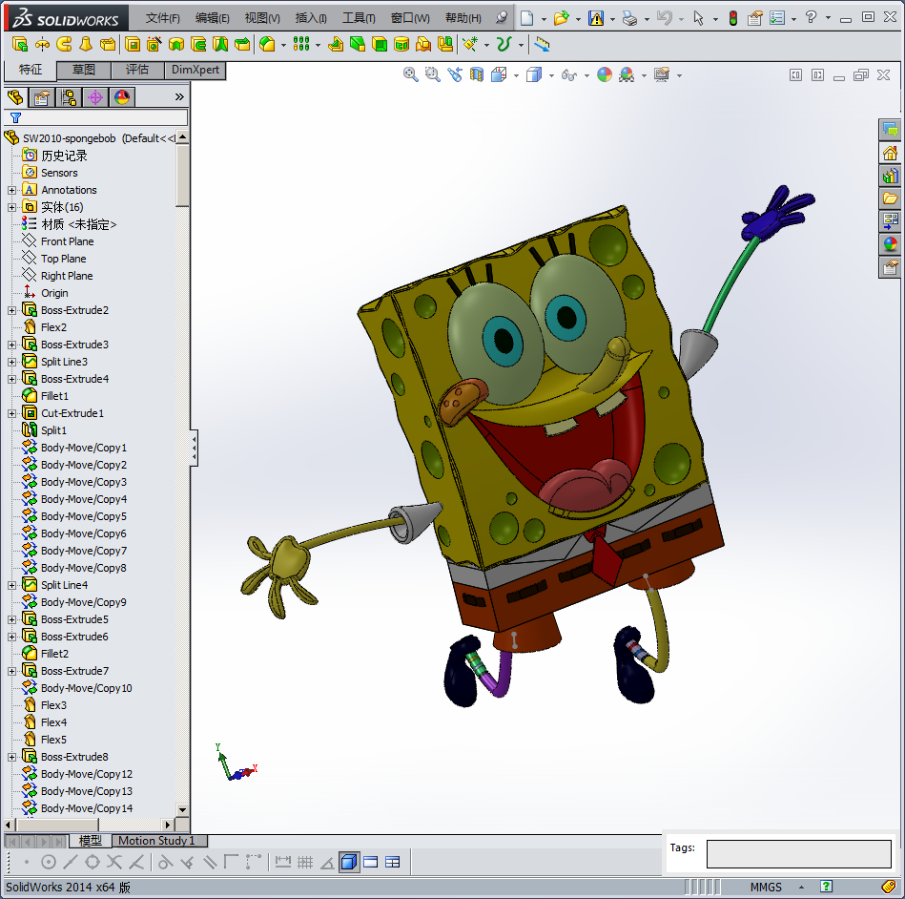Toggle the single-window view icon in bottom toolbar
This screenshot has height=899, width=905.
point(371,862)
